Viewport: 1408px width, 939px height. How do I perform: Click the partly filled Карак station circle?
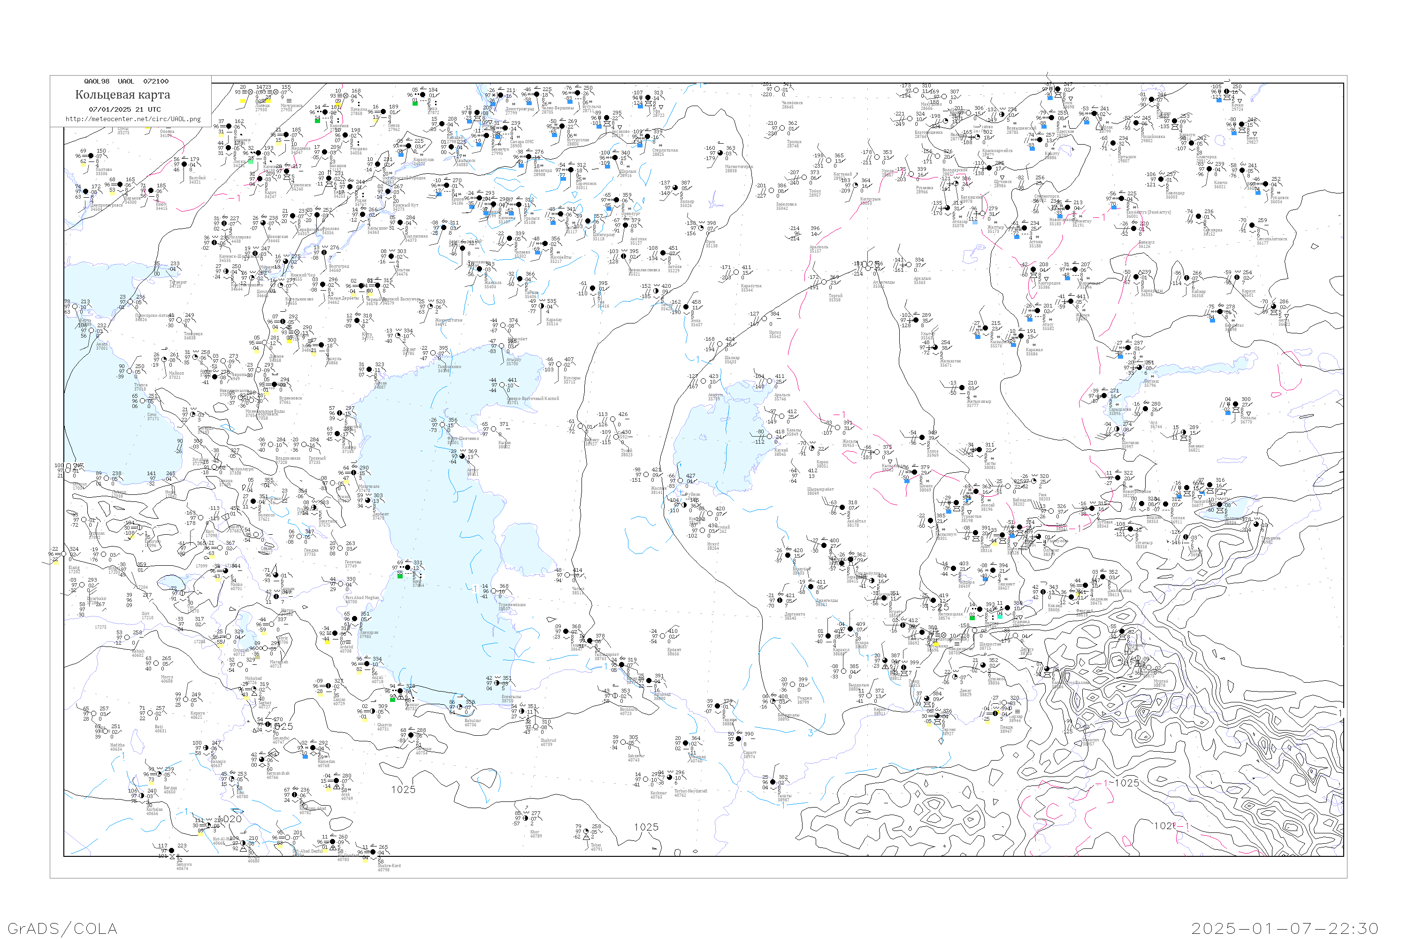(x=812, y=448)
